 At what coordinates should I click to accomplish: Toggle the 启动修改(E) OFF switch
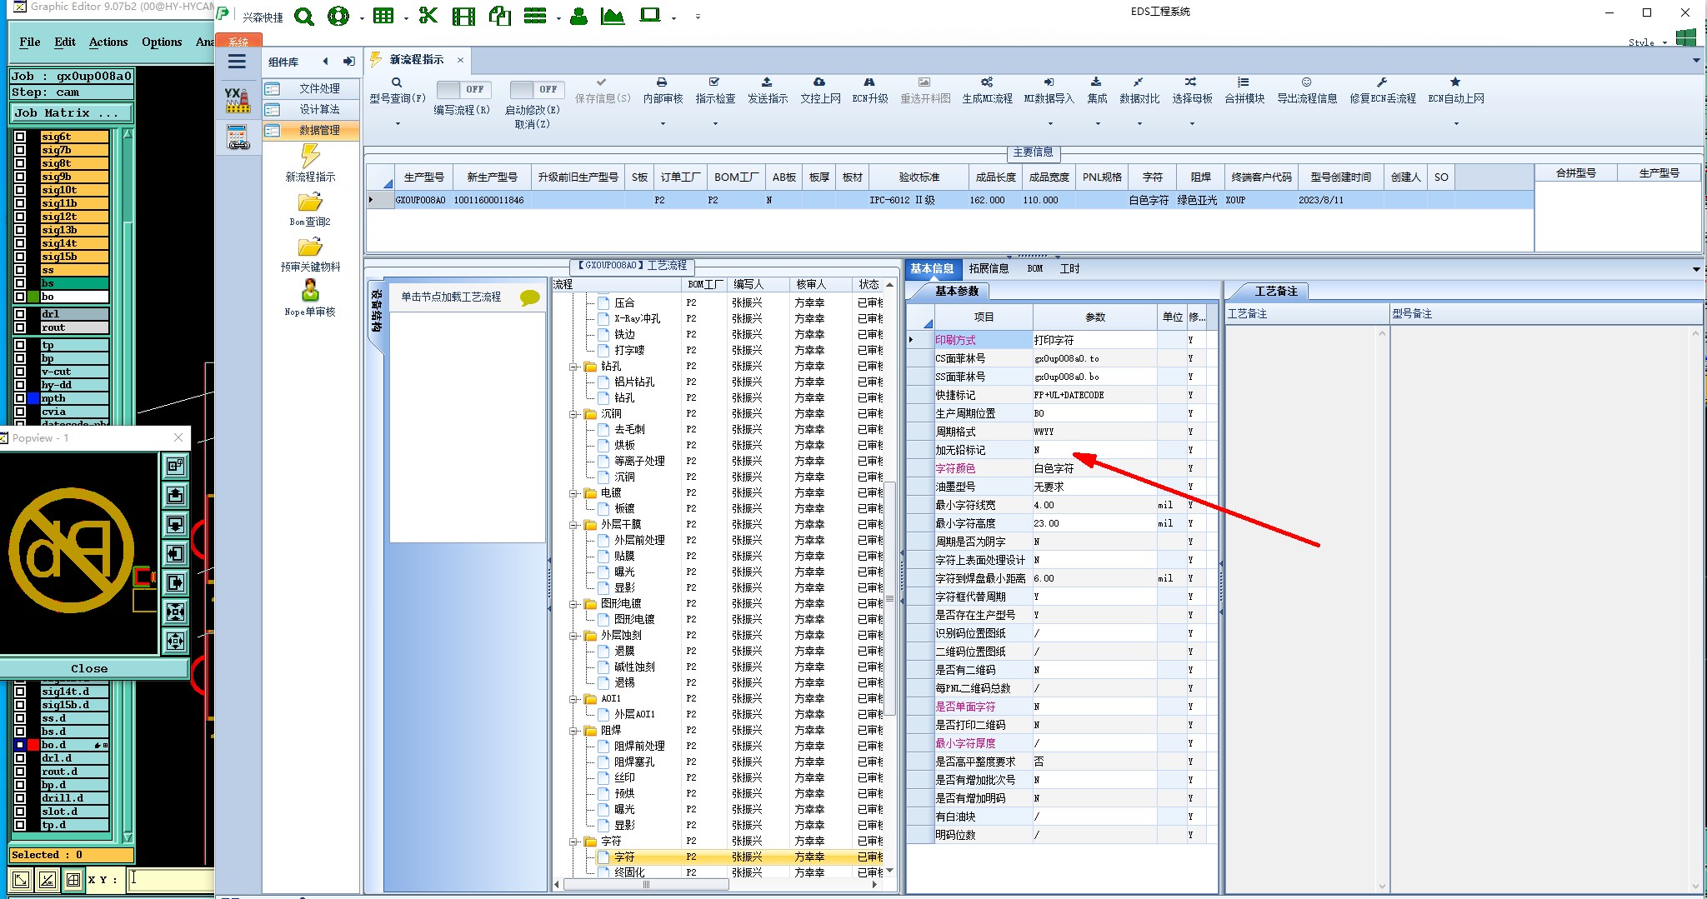(x=537, y=89)
